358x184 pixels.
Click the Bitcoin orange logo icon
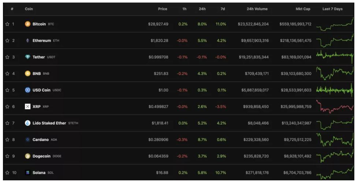tap(27, 24)
